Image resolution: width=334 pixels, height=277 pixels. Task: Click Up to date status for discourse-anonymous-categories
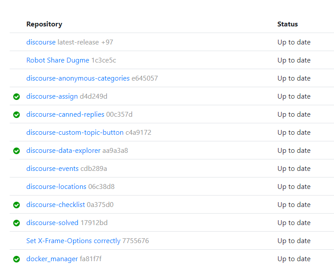[294, 78]
